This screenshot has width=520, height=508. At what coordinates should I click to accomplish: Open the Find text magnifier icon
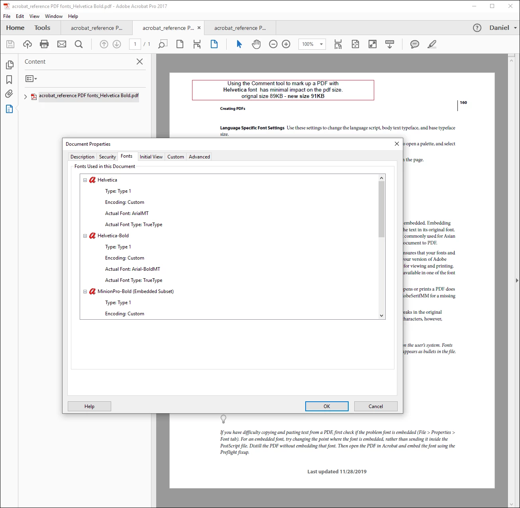pyautogui.click(x=79, y=44)
